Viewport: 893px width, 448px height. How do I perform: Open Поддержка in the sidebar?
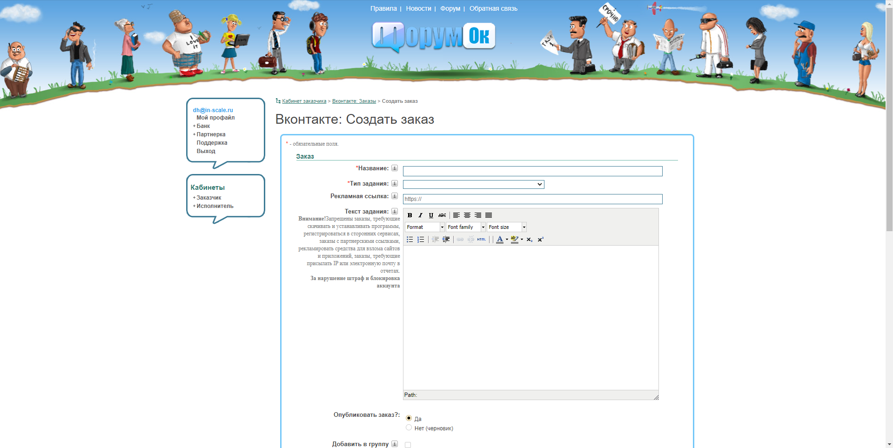point(212,143)
